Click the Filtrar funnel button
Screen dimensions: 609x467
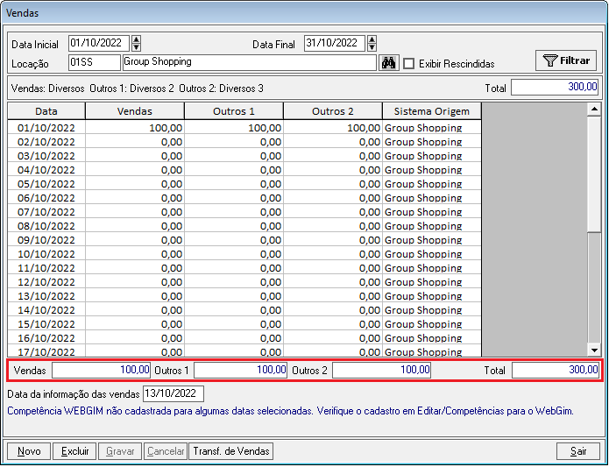566,60
